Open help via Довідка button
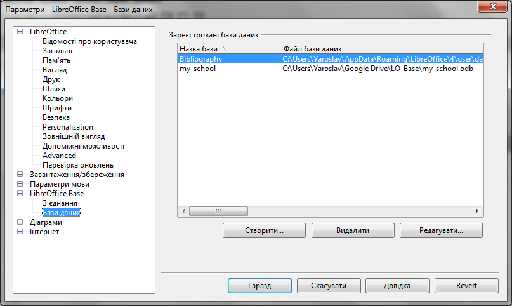Image resolution: width=512 pixels, height=306 pixels. (x=397, y=286)
